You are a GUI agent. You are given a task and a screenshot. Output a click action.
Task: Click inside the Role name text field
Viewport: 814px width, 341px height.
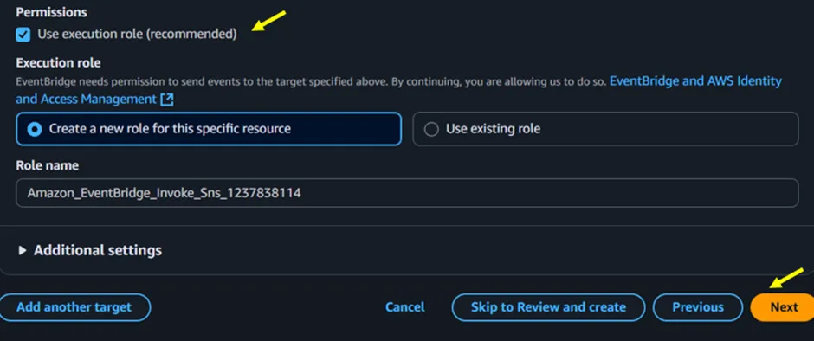point(407,193)
